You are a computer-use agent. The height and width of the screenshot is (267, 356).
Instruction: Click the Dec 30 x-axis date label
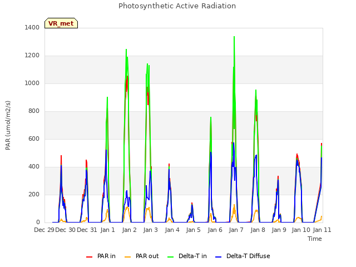(x=66, y=230)
